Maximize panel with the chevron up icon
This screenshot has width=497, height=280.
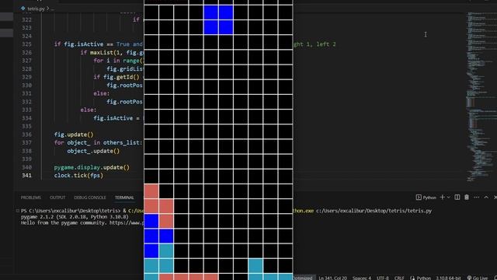486,198
